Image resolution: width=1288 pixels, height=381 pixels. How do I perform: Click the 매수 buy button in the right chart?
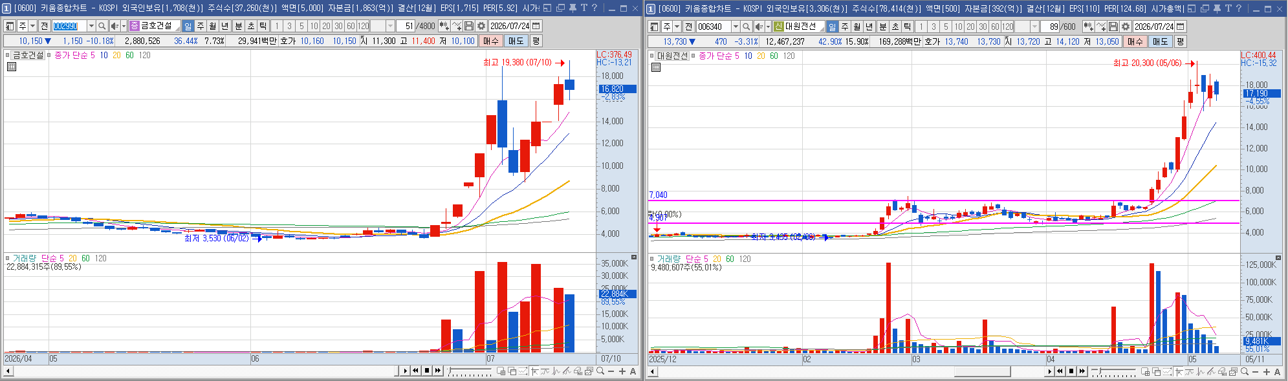pyautogui.click(x=1135, y=41)
